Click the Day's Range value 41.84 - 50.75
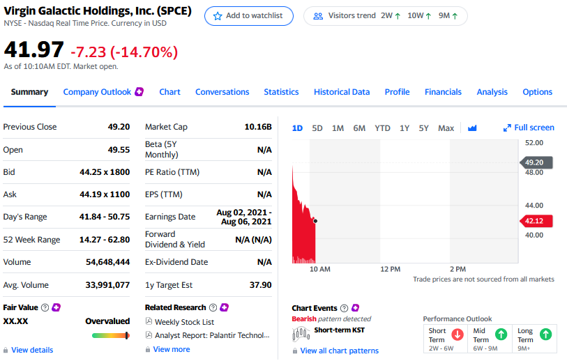The image size is (567, 361). [105, 217]
